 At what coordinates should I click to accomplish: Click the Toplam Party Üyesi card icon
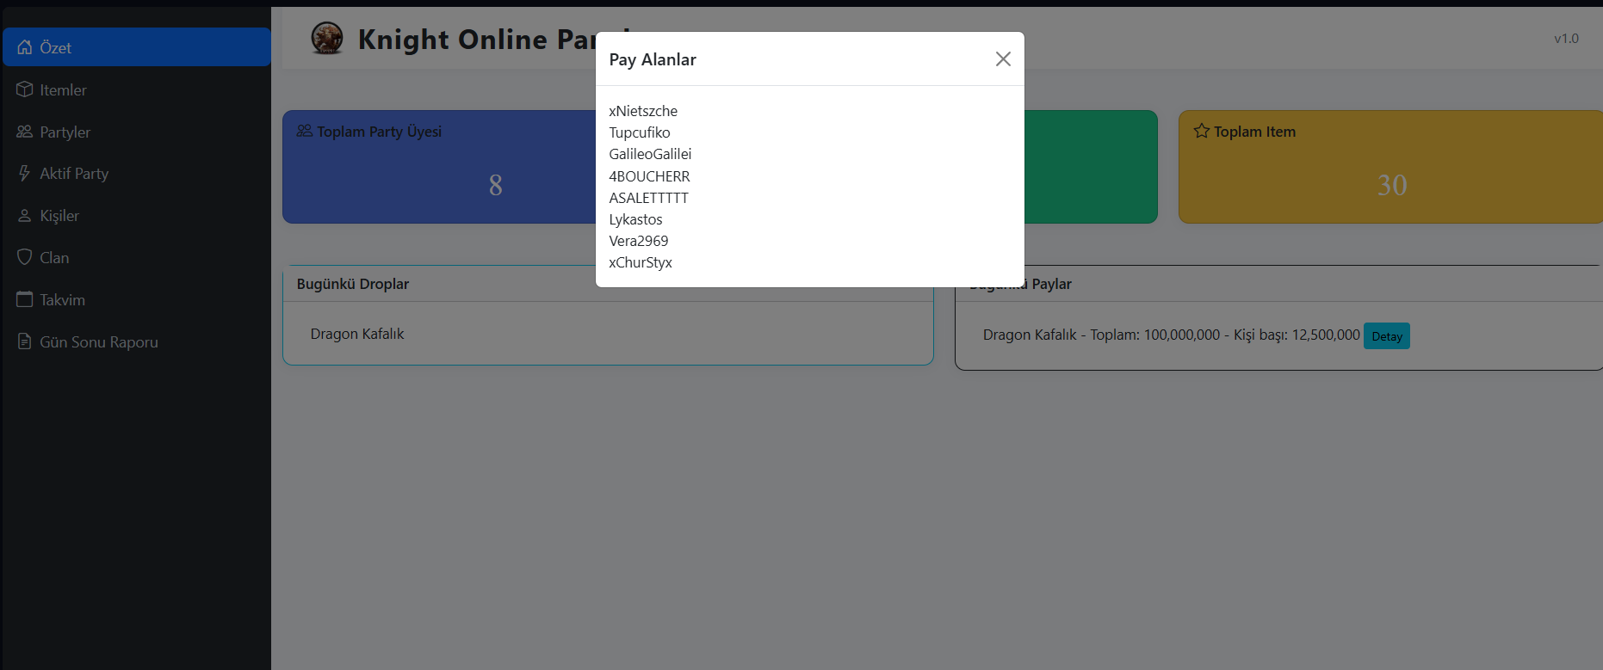305,131
